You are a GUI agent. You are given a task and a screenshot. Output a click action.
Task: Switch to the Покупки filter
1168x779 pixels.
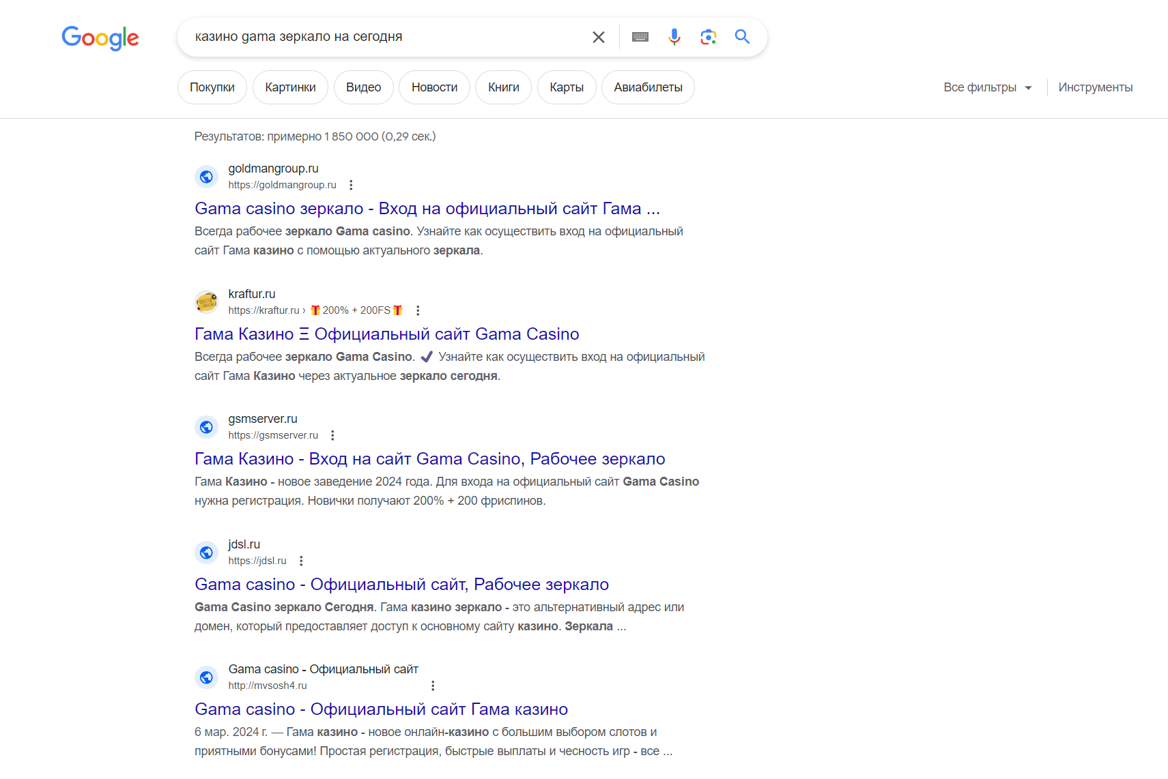click(x=212, y=87)
